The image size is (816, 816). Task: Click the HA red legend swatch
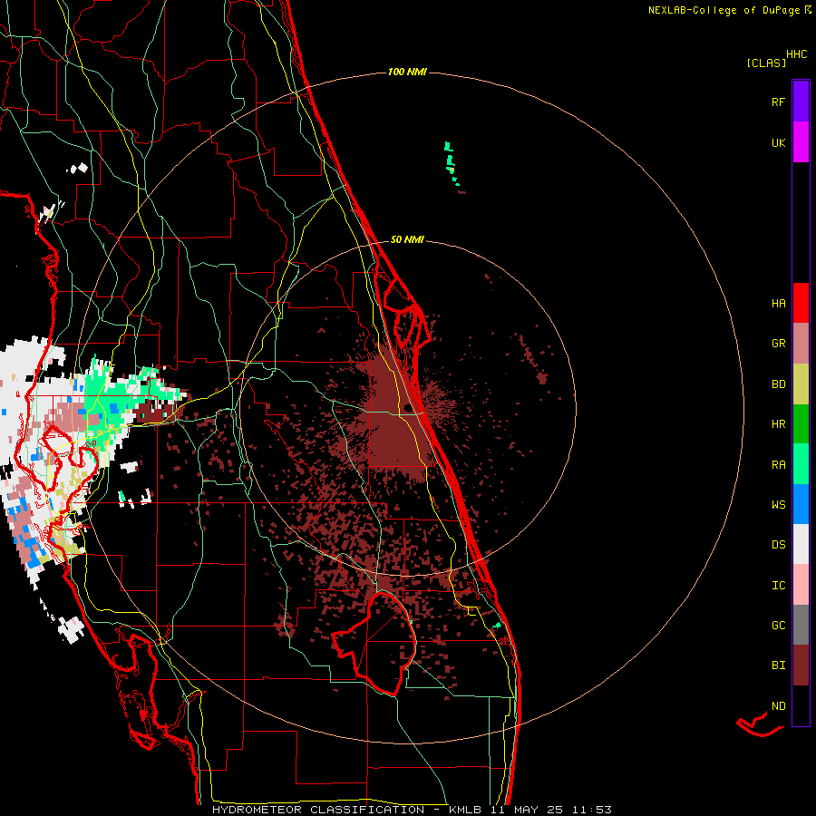click(801, 303)
